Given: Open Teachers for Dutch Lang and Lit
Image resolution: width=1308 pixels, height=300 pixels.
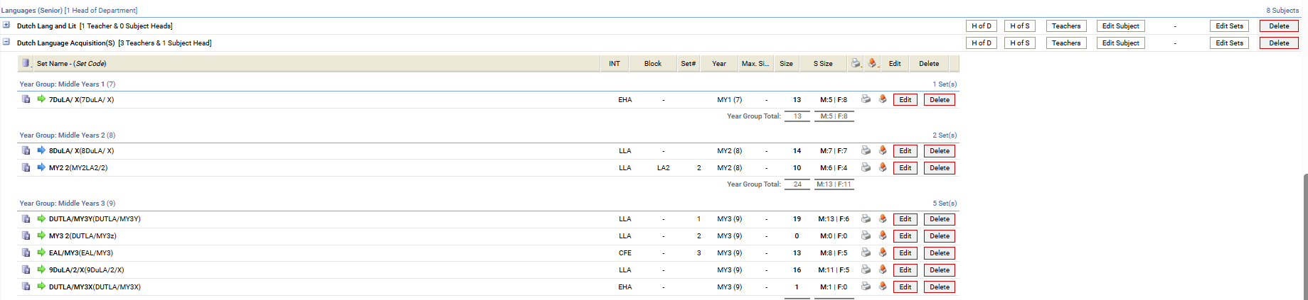Looking at the screenshot, I should [x=1065, y=26].
